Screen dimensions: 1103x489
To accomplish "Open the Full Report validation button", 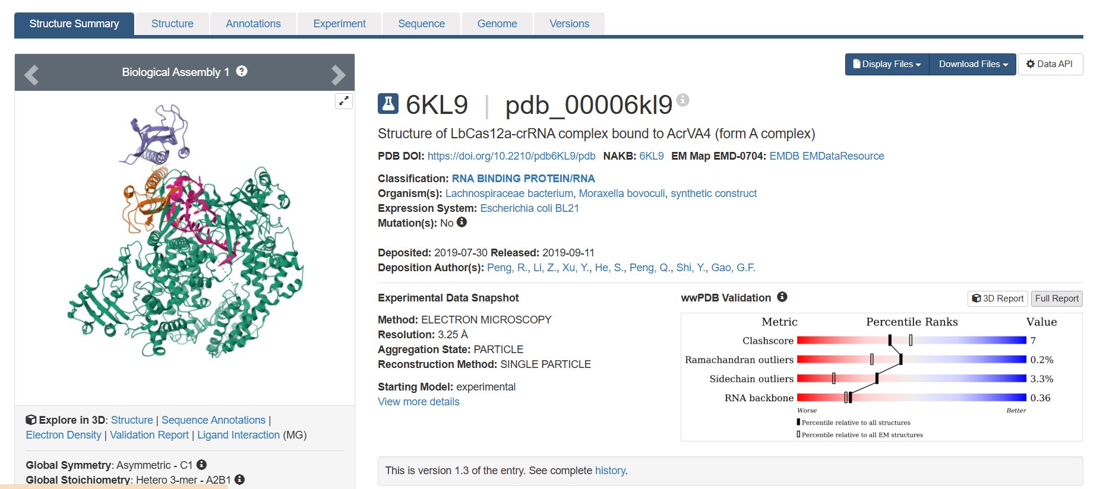I will pos(1057,299).
